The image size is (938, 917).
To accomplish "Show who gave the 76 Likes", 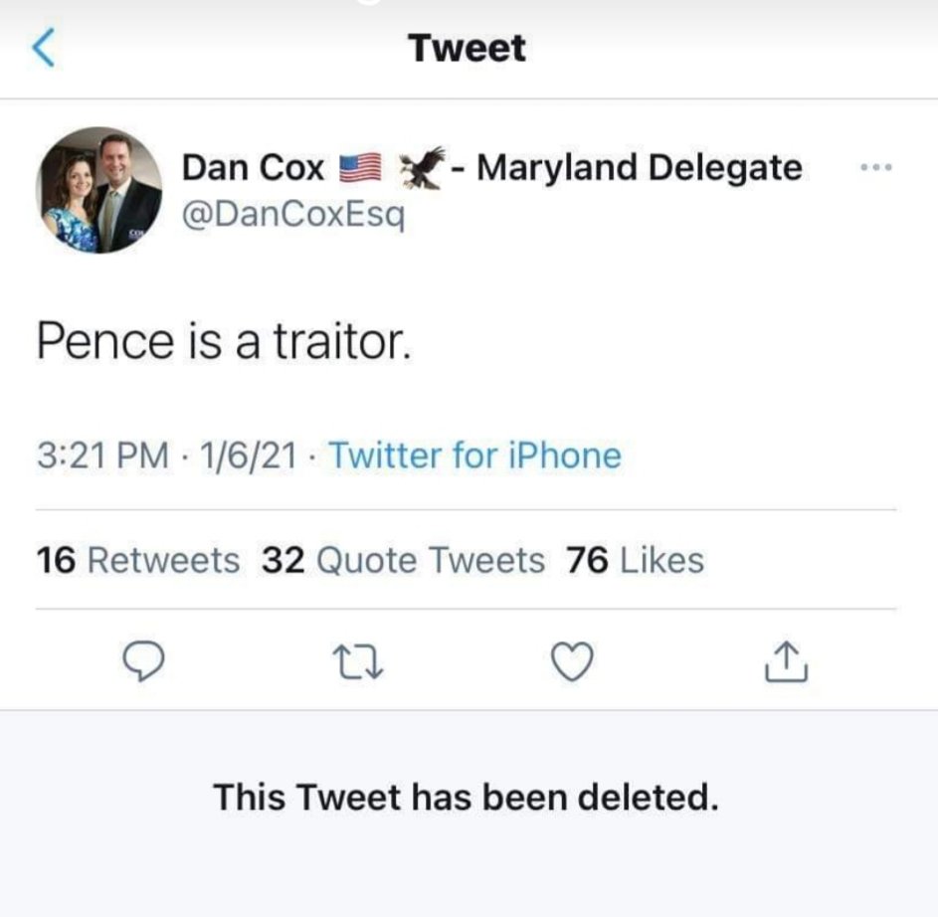I will [x=635, y=561].
